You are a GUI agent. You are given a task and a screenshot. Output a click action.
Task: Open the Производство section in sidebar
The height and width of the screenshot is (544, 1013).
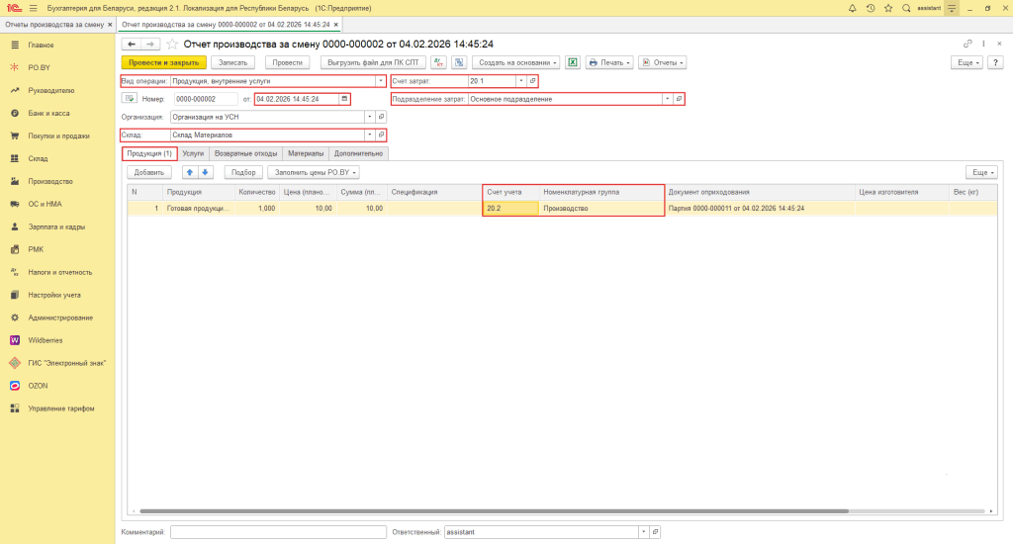50,181
